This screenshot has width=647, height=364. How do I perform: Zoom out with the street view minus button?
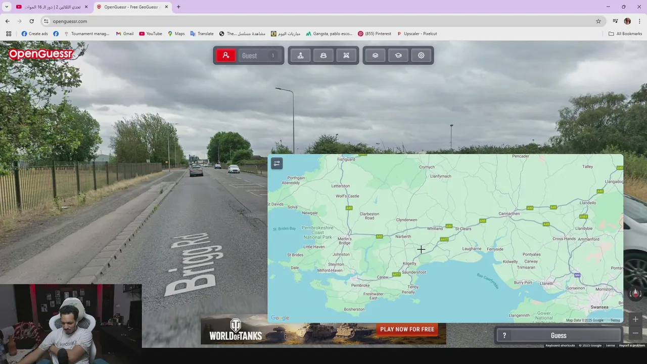[x=635, y=333]
